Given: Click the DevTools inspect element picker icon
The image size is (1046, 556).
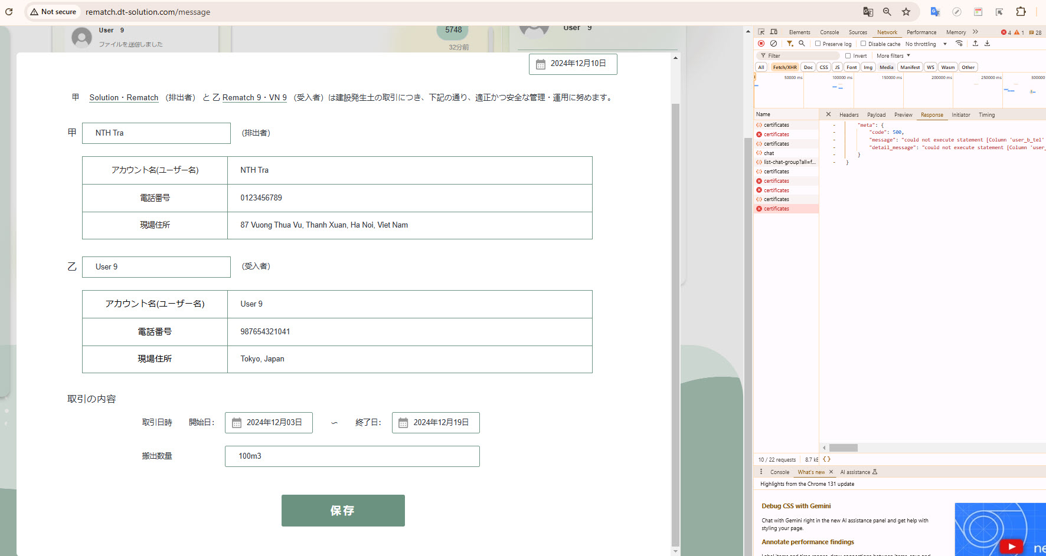Looking at the screenshot, I should (761, 32).
